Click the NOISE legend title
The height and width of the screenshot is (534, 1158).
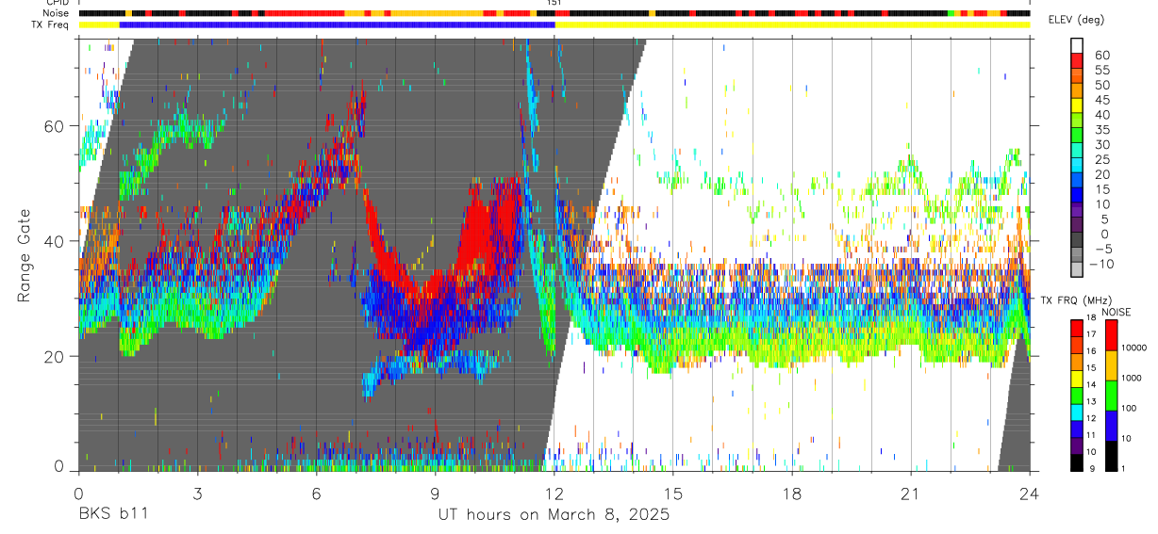1117,312
